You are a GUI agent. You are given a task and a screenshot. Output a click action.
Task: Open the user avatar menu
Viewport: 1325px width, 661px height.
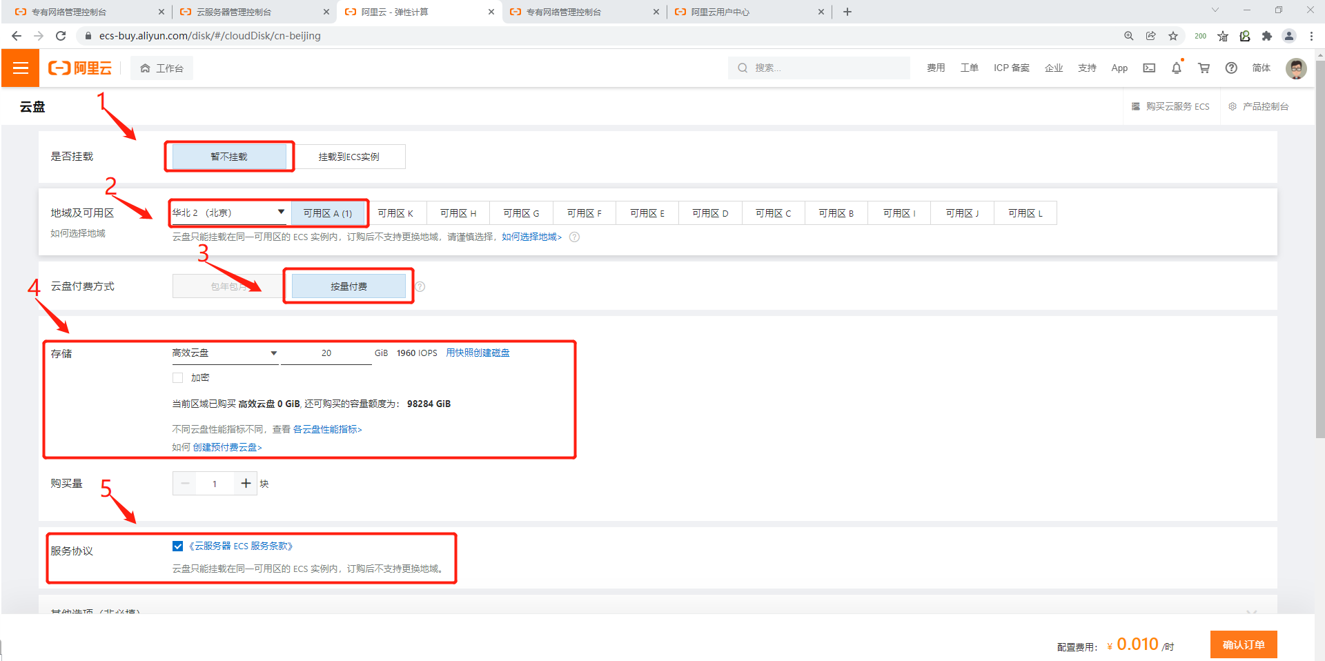coord(1296,68)
